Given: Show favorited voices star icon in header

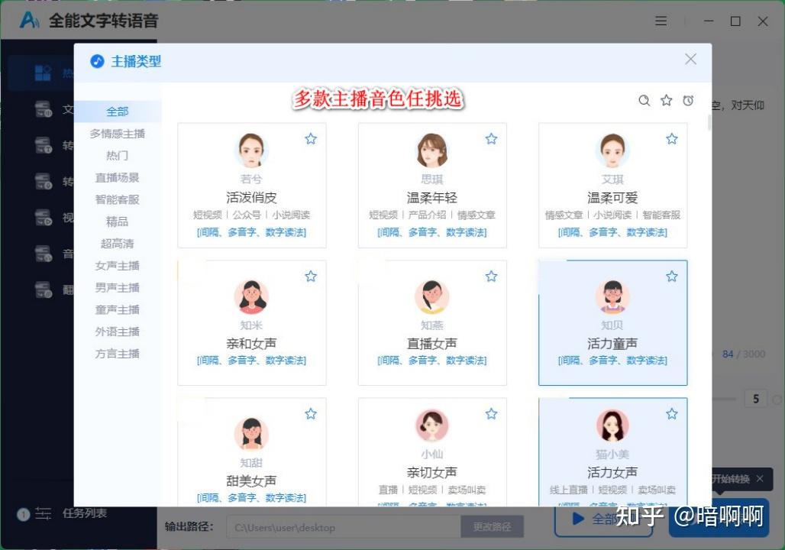Looking at the screenshot, I should coord(667,100).
